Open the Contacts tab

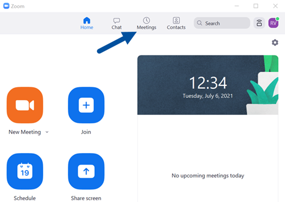click(x=176, y=24)
